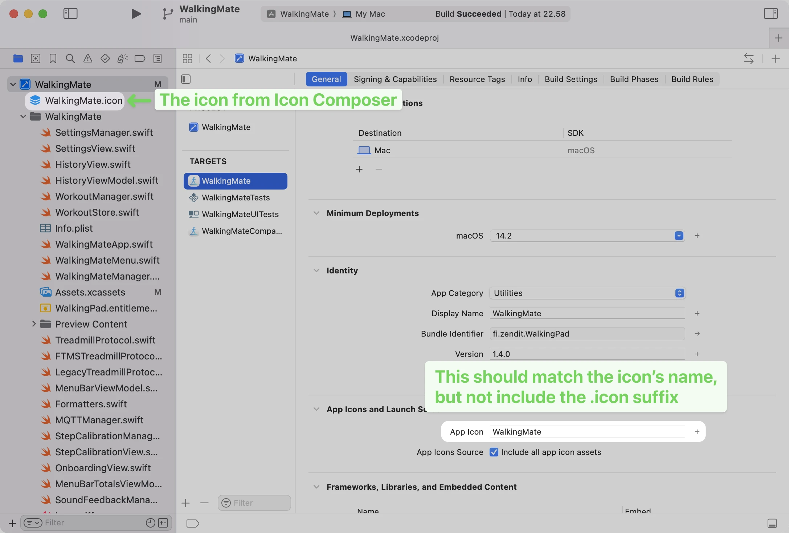Image resolution: width=789 pixels, height=533 pixels.
Task: Click the targets Filter field
Action: (x=254, y=503)
